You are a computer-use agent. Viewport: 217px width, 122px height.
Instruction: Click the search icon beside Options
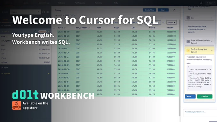163,22
